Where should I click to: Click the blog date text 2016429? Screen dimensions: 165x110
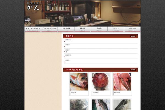point(117,92)
